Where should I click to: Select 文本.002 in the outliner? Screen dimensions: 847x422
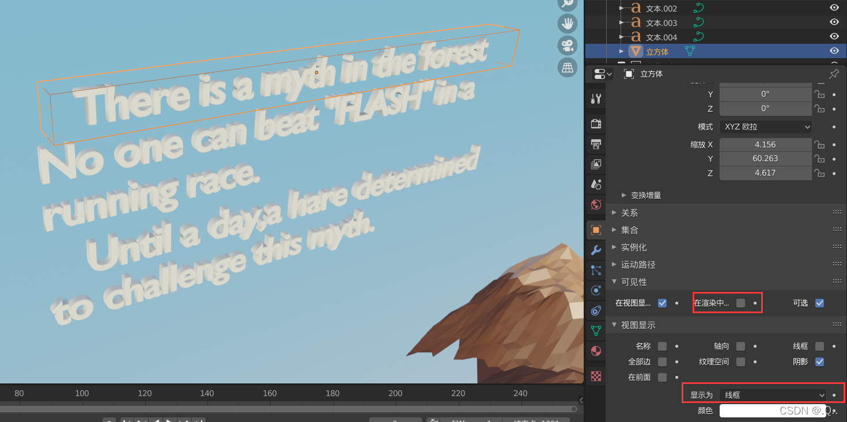click(661, 9)
